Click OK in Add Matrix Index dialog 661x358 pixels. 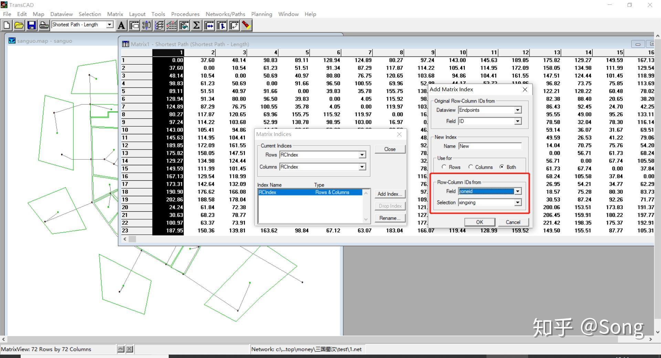pyautogui.click(x=479, y=222)
